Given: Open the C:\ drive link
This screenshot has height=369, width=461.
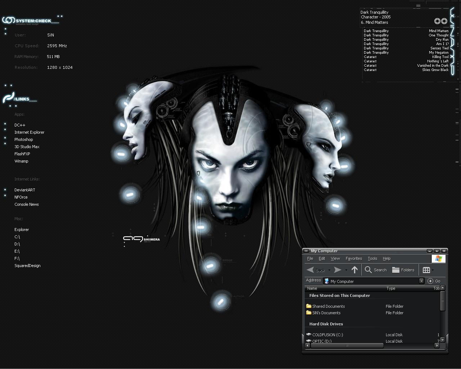Looking at the screenshot, I should pos(17,237).
